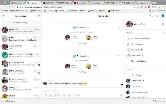Switch to the MIT Media tab
This screenshot has width=166, height=104.
click(x=65, y=3)
